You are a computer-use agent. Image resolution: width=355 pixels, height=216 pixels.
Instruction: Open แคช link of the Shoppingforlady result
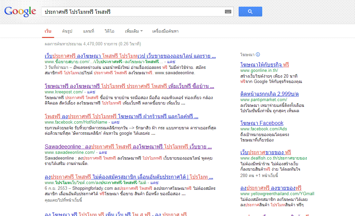click(x=154, y=182)
